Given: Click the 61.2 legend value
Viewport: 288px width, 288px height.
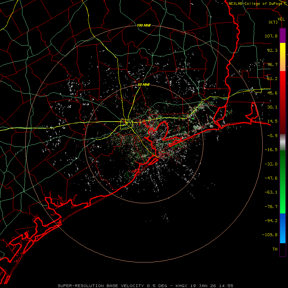Looking at the screenshot, I should pyautogui.click(x=272, y=79).
